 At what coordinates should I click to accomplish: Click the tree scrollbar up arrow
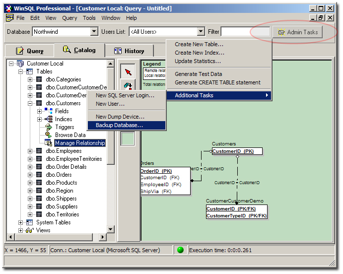pyautogui.click(x=111, y=64)
